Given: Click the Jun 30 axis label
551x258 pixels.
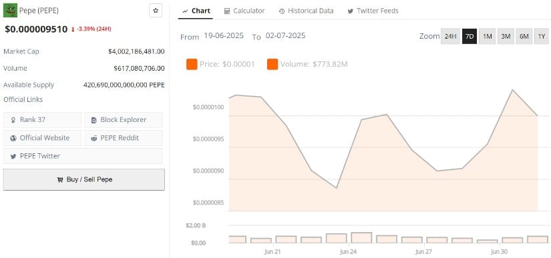Looking at the screenshot, I should [x=499, y=251].
